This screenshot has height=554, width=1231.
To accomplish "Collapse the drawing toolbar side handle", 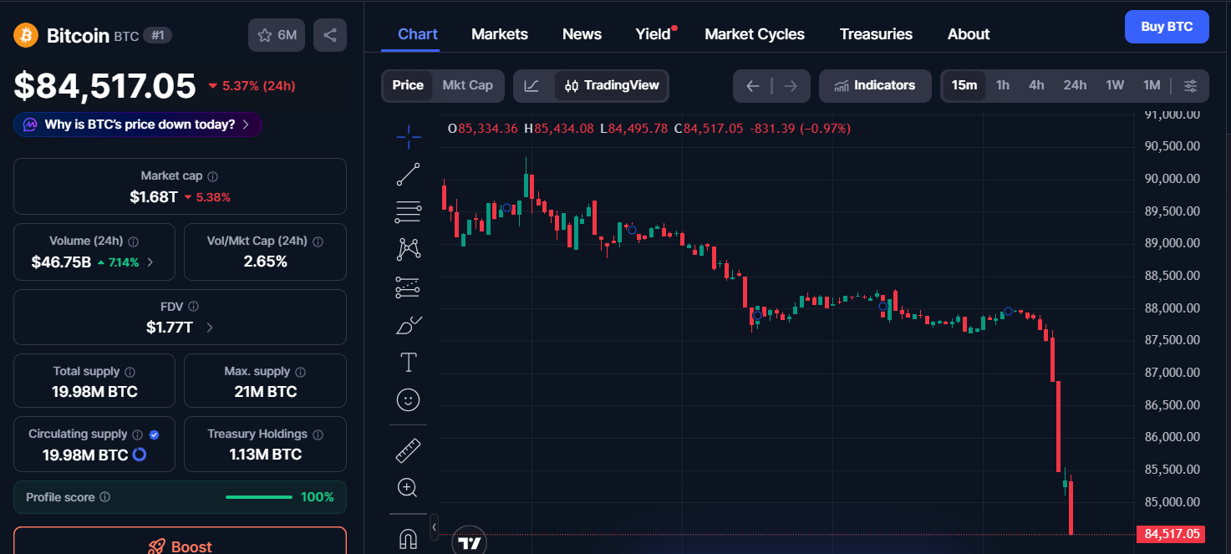I will coord(435,527).
